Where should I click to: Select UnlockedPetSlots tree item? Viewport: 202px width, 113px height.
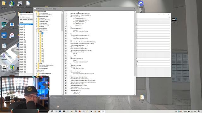click(x=44, y=67)
